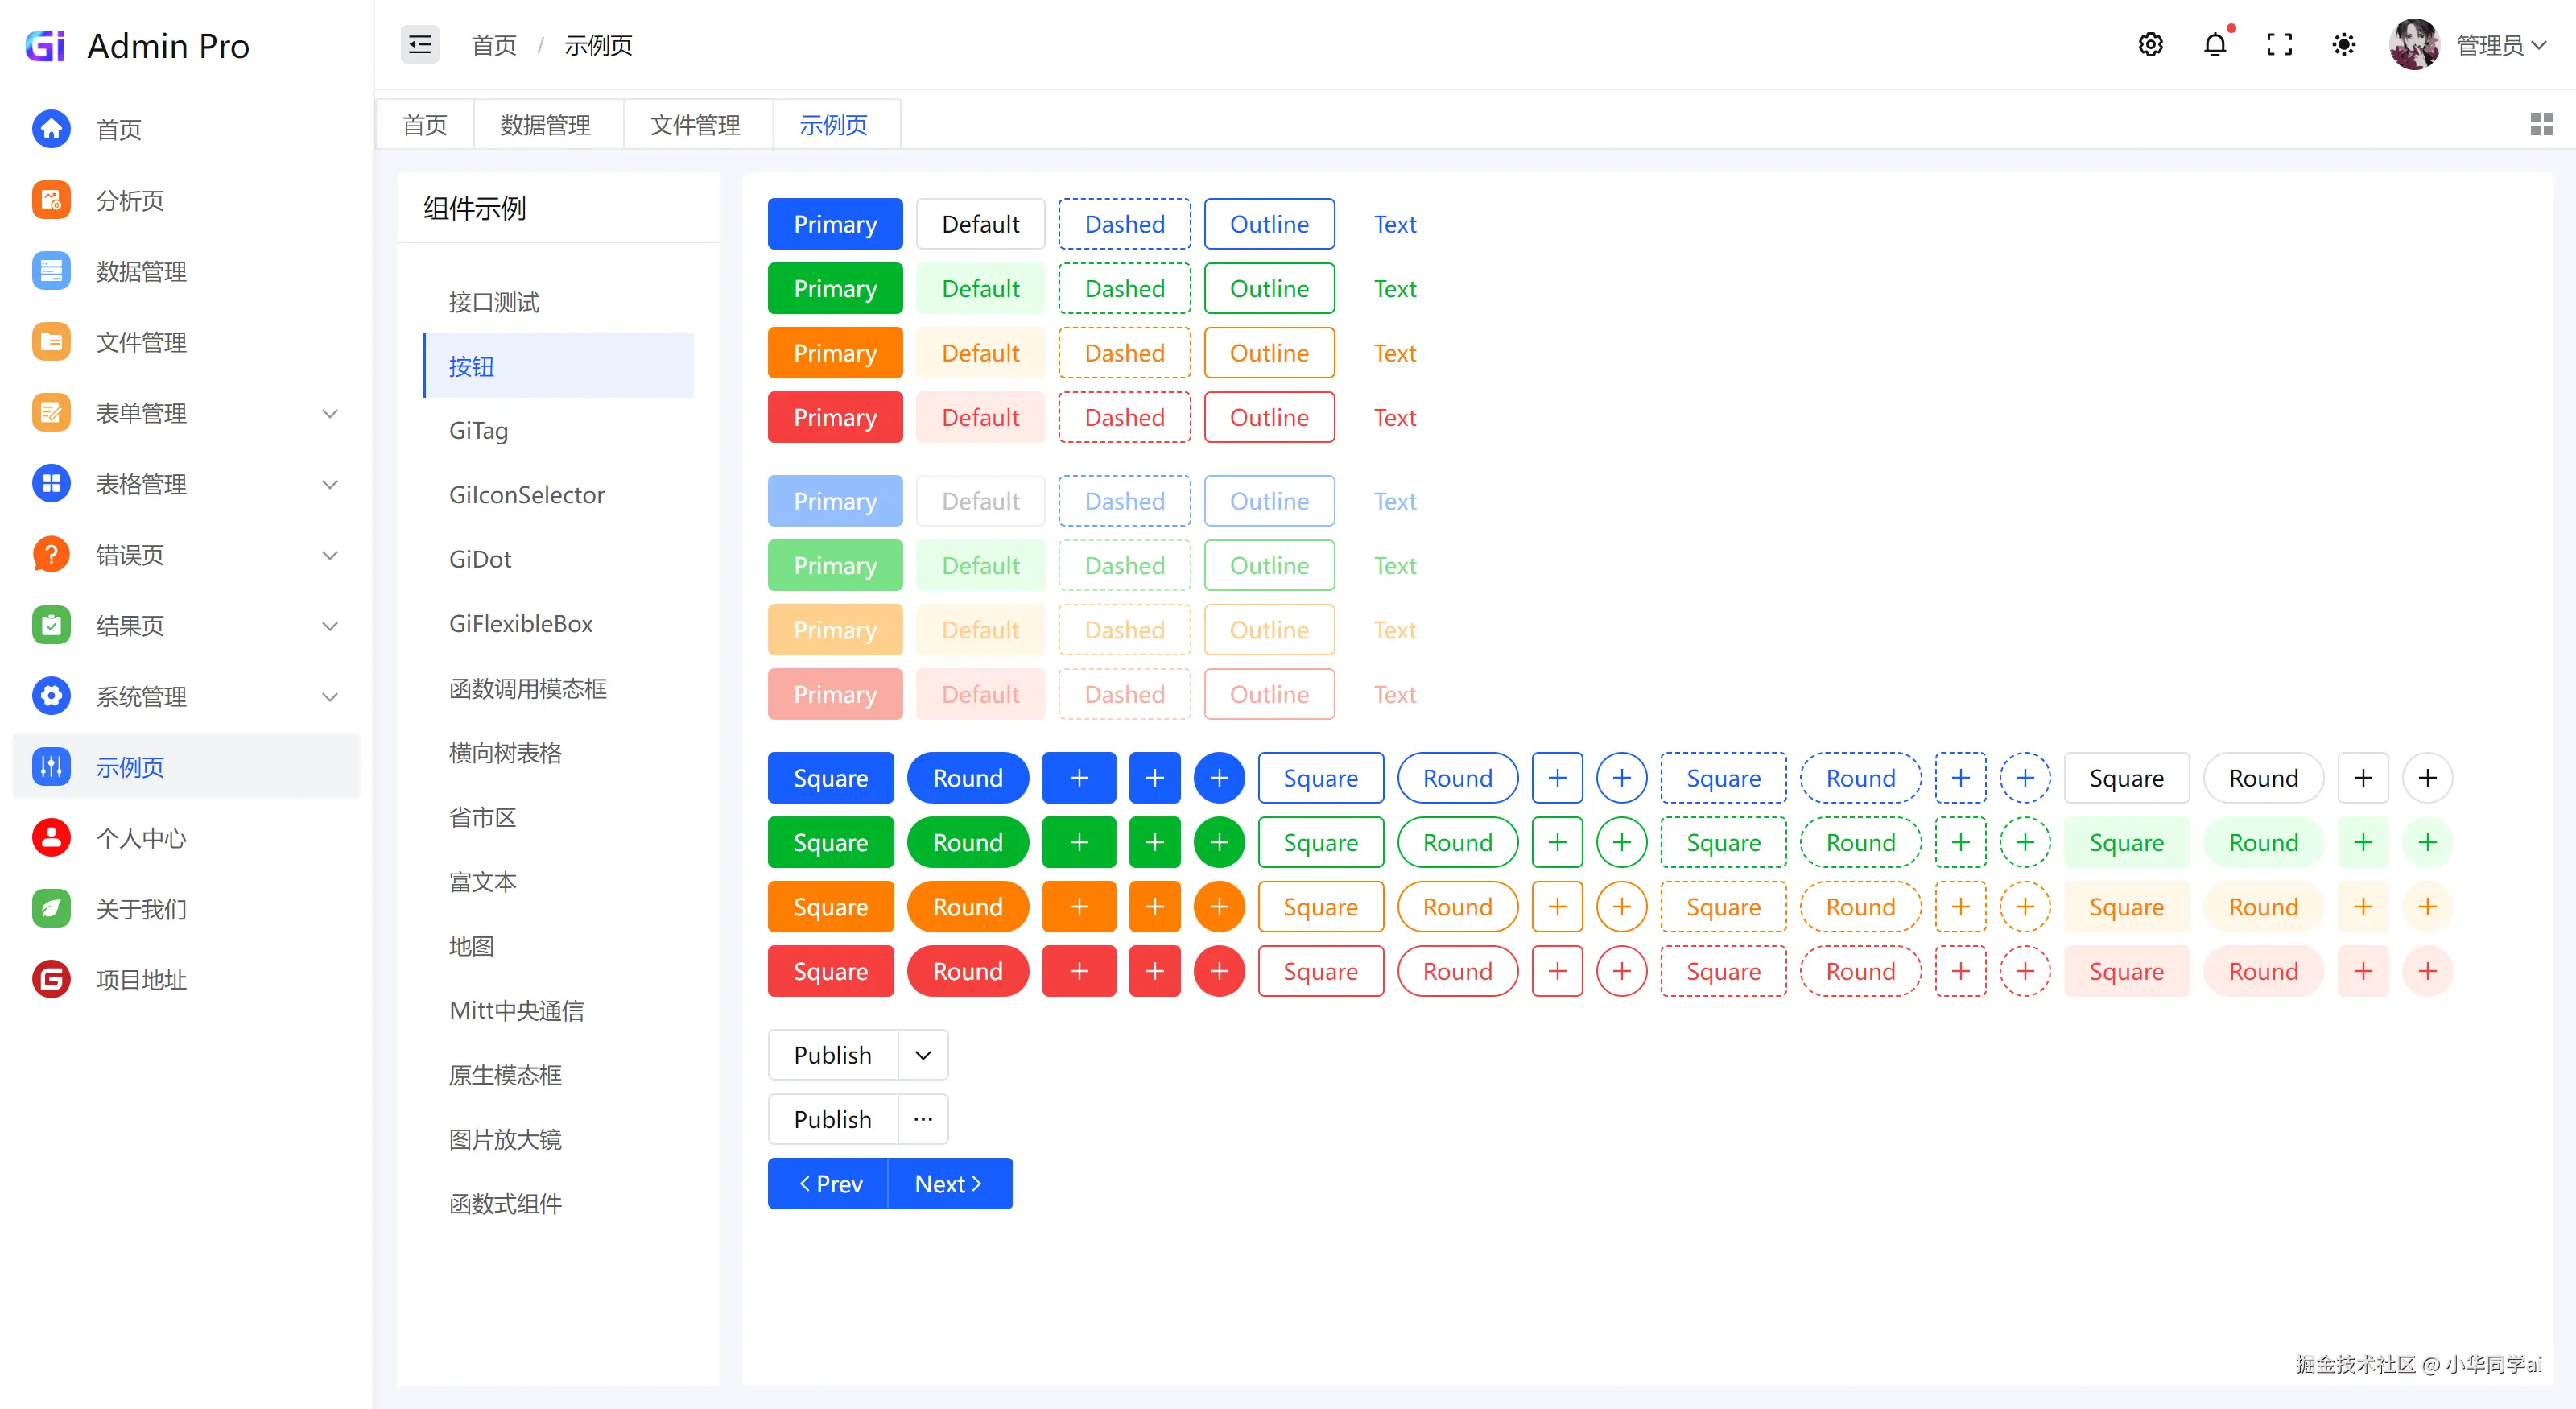2576x1409 pixels.
Task: Enter fullscreen mode via header icon
Action: pos(2279,45)
